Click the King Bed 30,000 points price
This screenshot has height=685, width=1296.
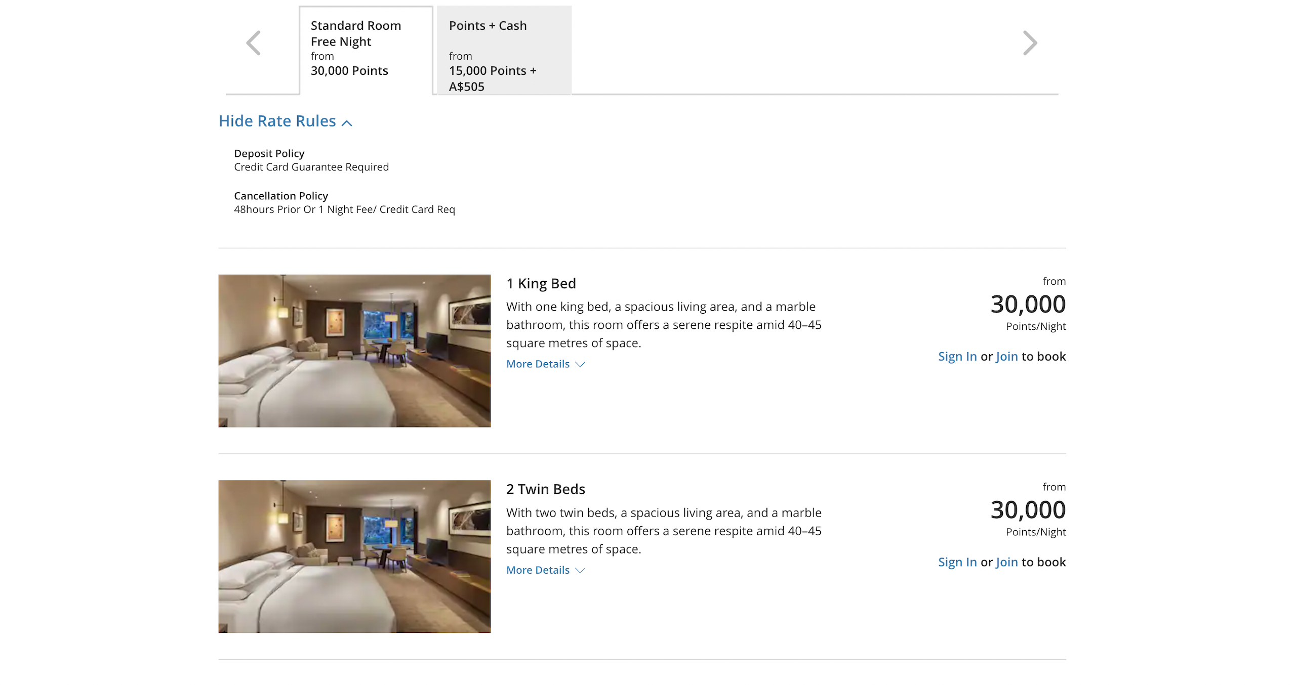[x=1028, y=304]
